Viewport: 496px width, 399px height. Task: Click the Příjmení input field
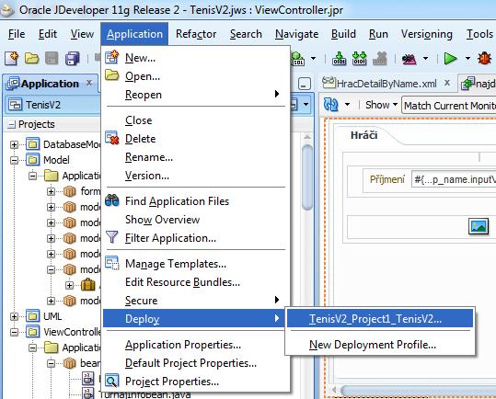click(x=454, y=180)
